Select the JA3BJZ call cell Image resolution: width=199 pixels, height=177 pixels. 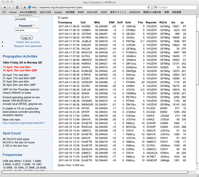[x=86, y=41]
